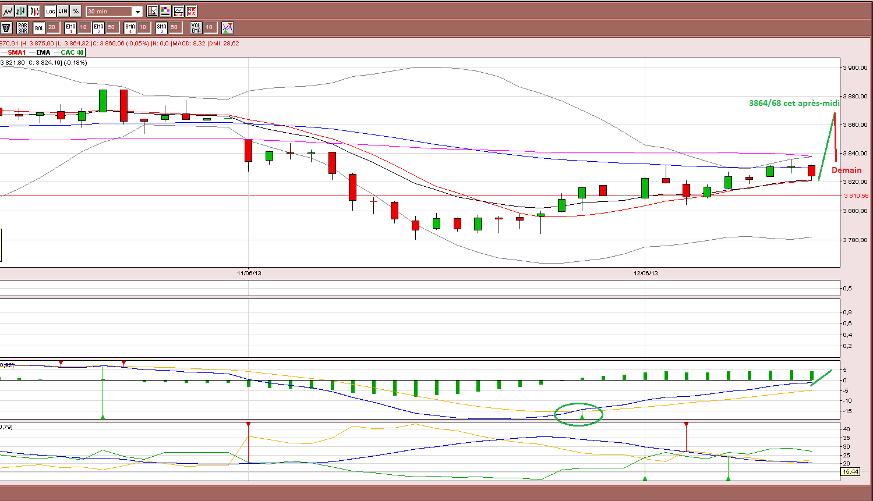This screenshot has width=873, height=501.
Task: Click the 12/06/13 date label
Action: (x=646, y=272)
